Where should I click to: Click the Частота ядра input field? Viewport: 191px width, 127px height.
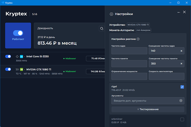pos(129,51)
